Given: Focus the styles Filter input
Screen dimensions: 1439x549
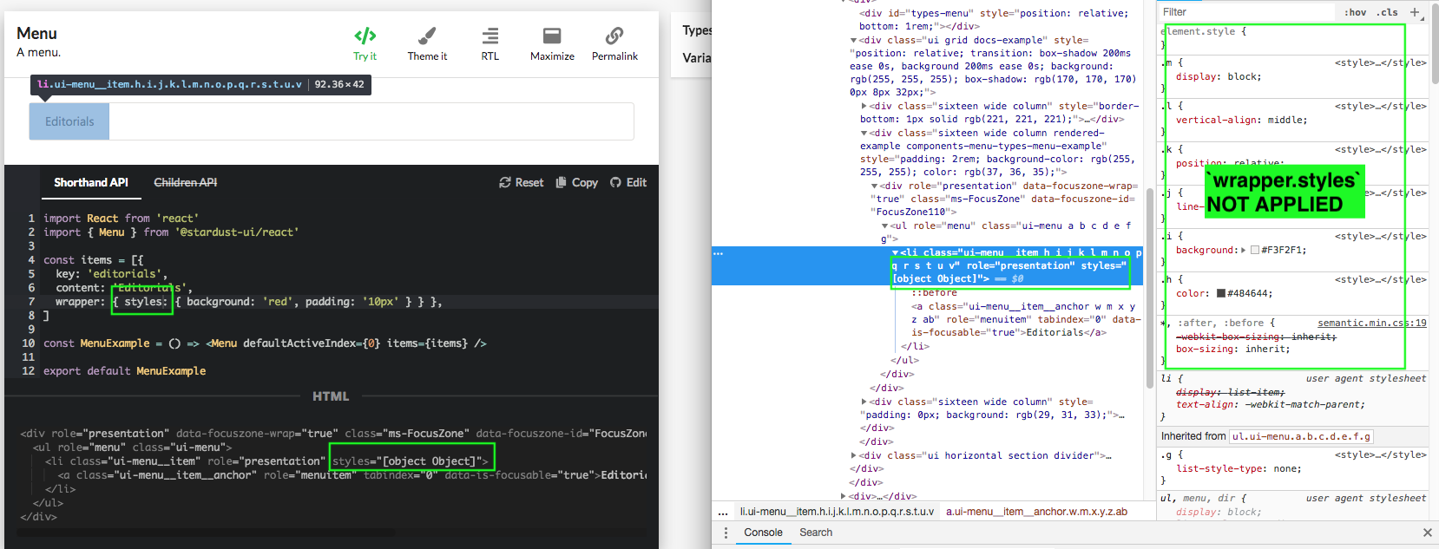Looking at the screenshot, I should [1245, 12].
